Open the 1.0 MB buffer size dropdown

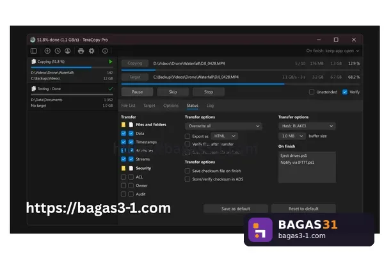pyautogui.click(x=292, y=136)
